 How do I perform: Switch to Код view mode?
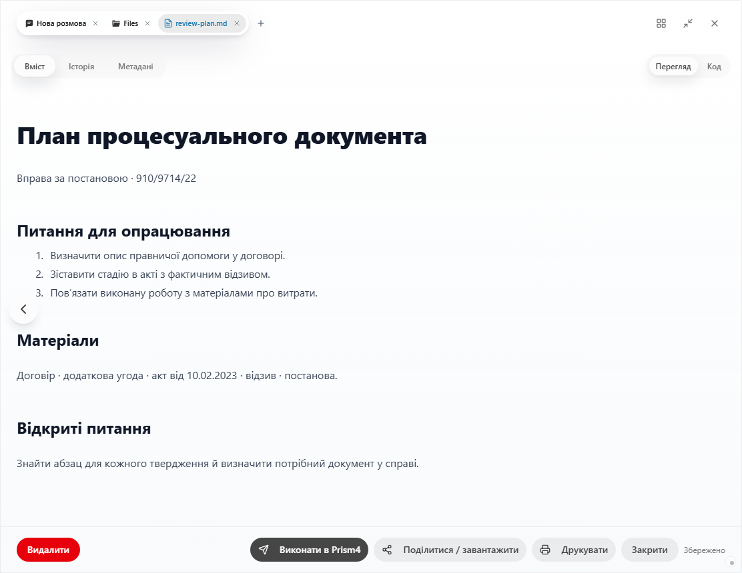tap(713, 66)
